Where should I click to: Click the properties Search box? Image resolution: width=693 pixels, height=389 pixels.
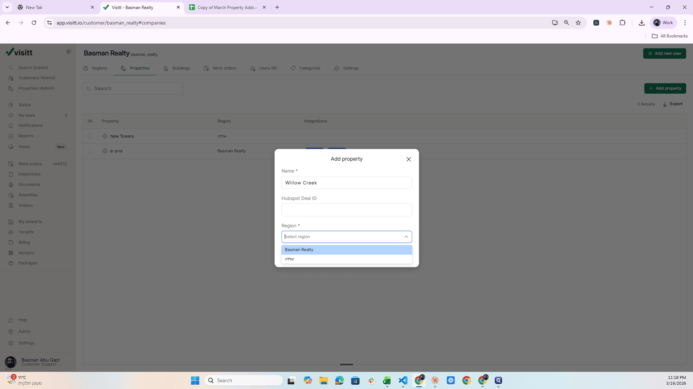[133, 89]
